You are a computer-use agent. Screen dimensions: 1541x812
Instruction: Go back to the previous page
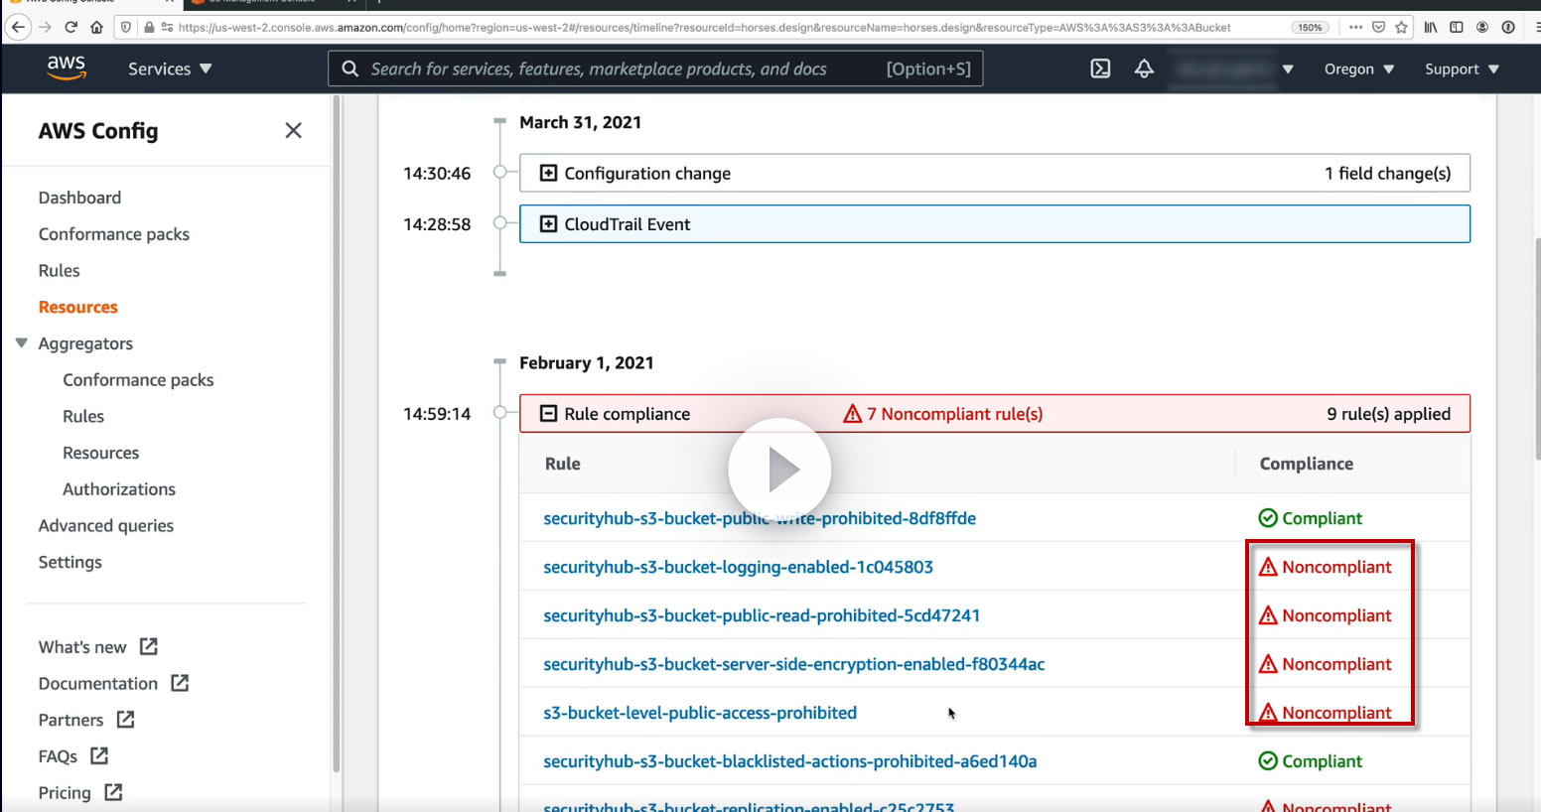[x=18, y=27]
